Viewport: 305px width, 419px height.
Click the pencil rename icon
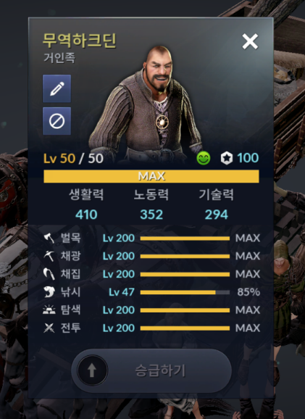[57, 88]
